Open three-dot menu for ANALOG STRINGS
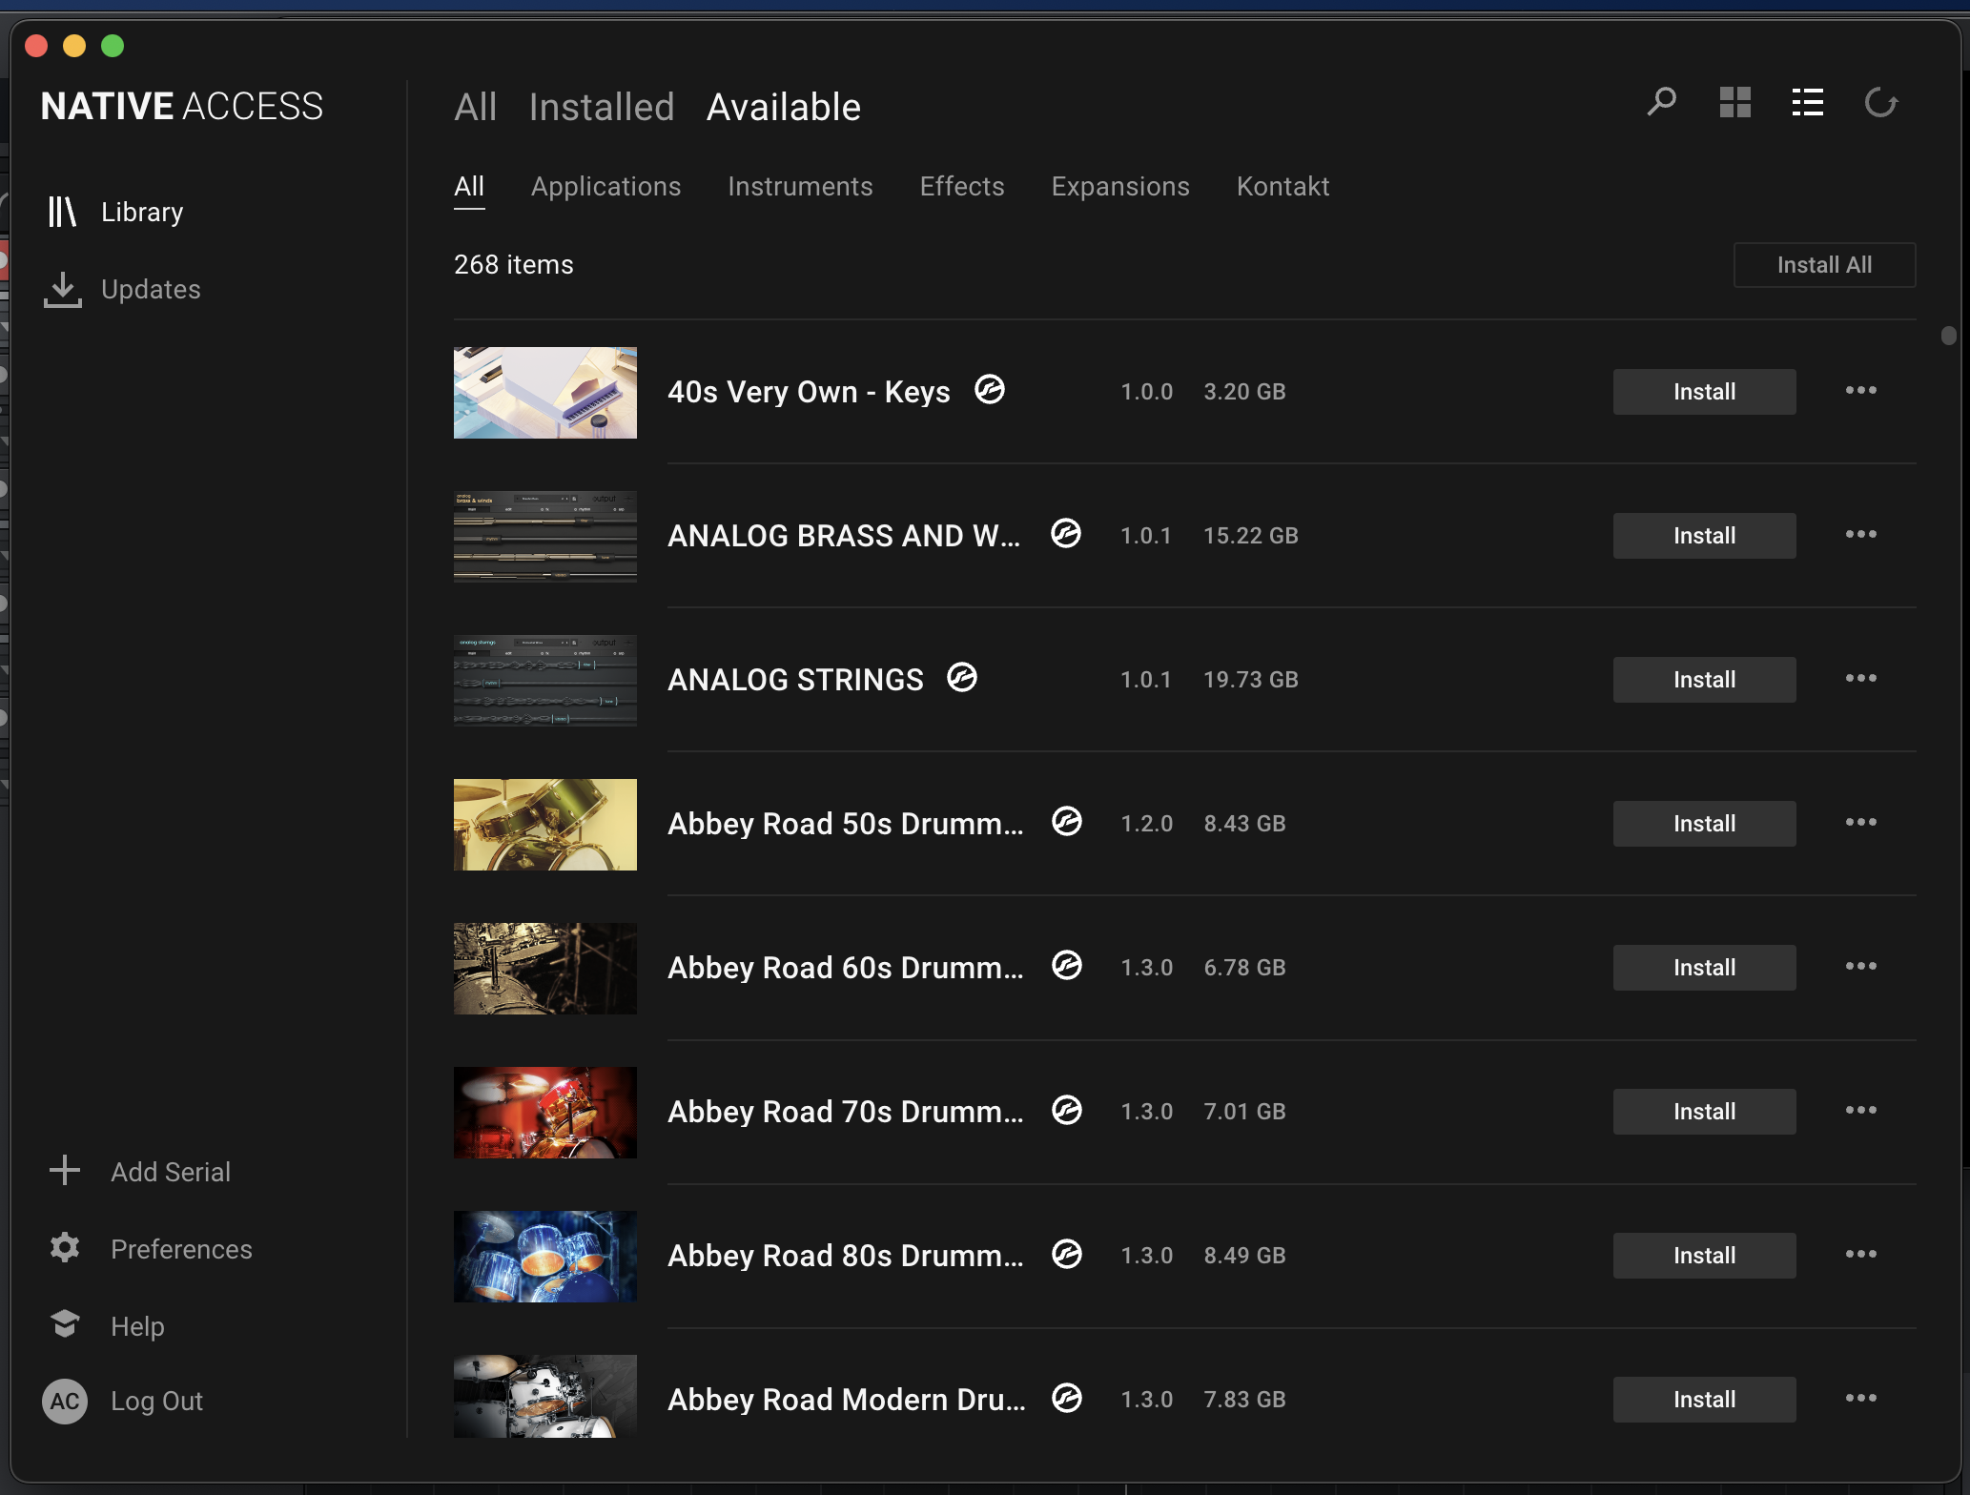The height and width of the screenshot is (1495, 1970). click(x=1860, y=679)
